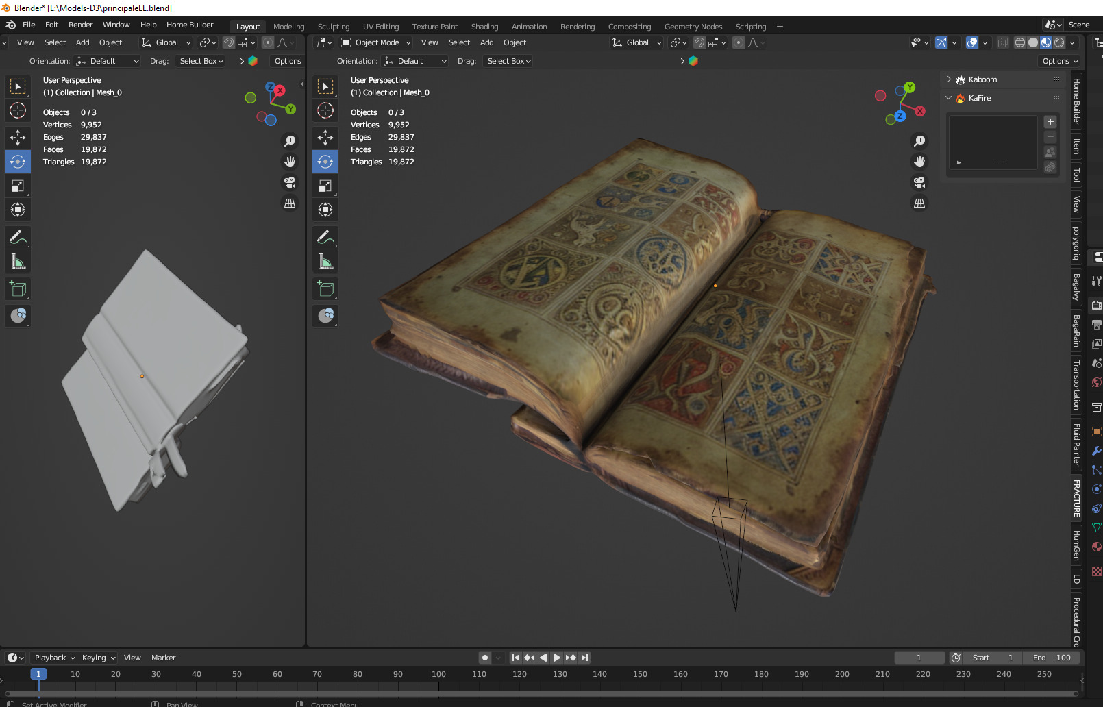This screenshot has height=707, width=1103.
Task: Open the FRACTURE sidebar tab
Action: [1076, 499]
